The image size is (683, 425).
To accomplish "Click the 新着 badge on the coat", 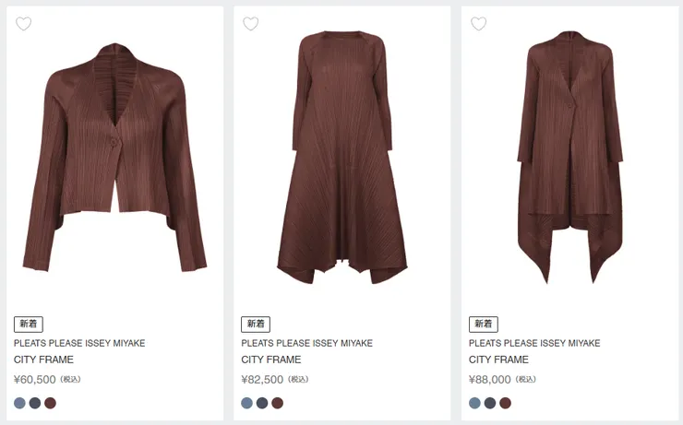I will tap(483, 325).
